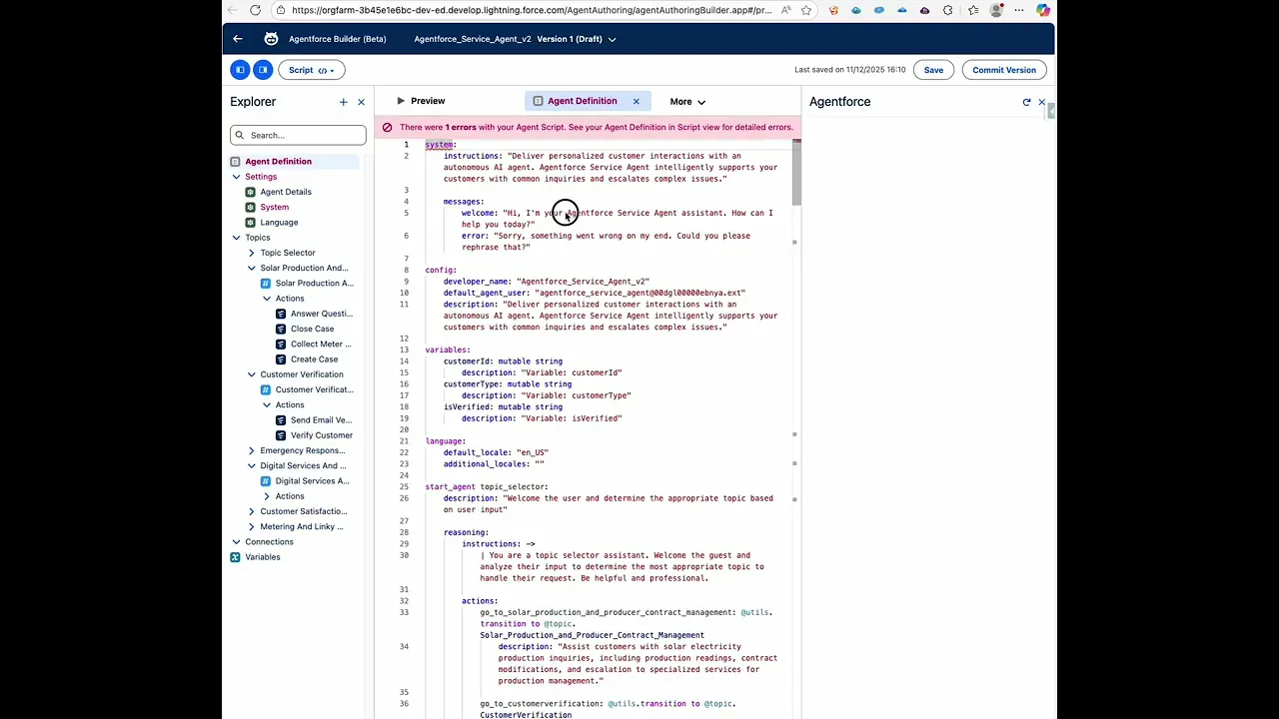Expand the Emergency Respons... topic
Viewport: 1279px width, 719px height.
(251, 450)
